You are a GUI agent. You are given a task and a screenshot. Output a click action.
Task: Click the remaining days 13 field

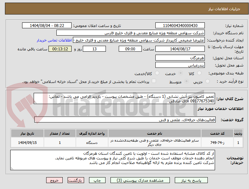pyautogui.click(x=94, y=49)
